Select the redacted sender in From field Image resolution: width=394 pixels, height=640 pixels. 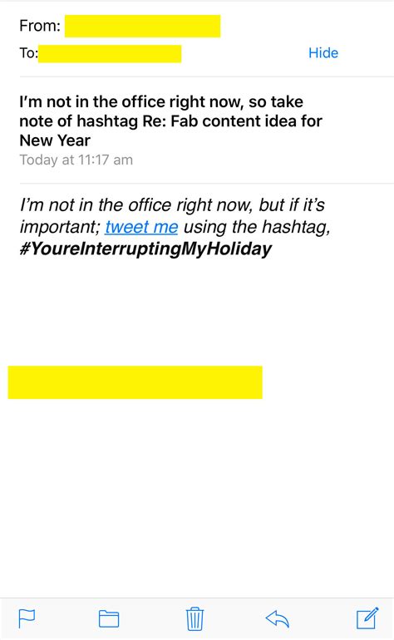[x=142, y=26]
